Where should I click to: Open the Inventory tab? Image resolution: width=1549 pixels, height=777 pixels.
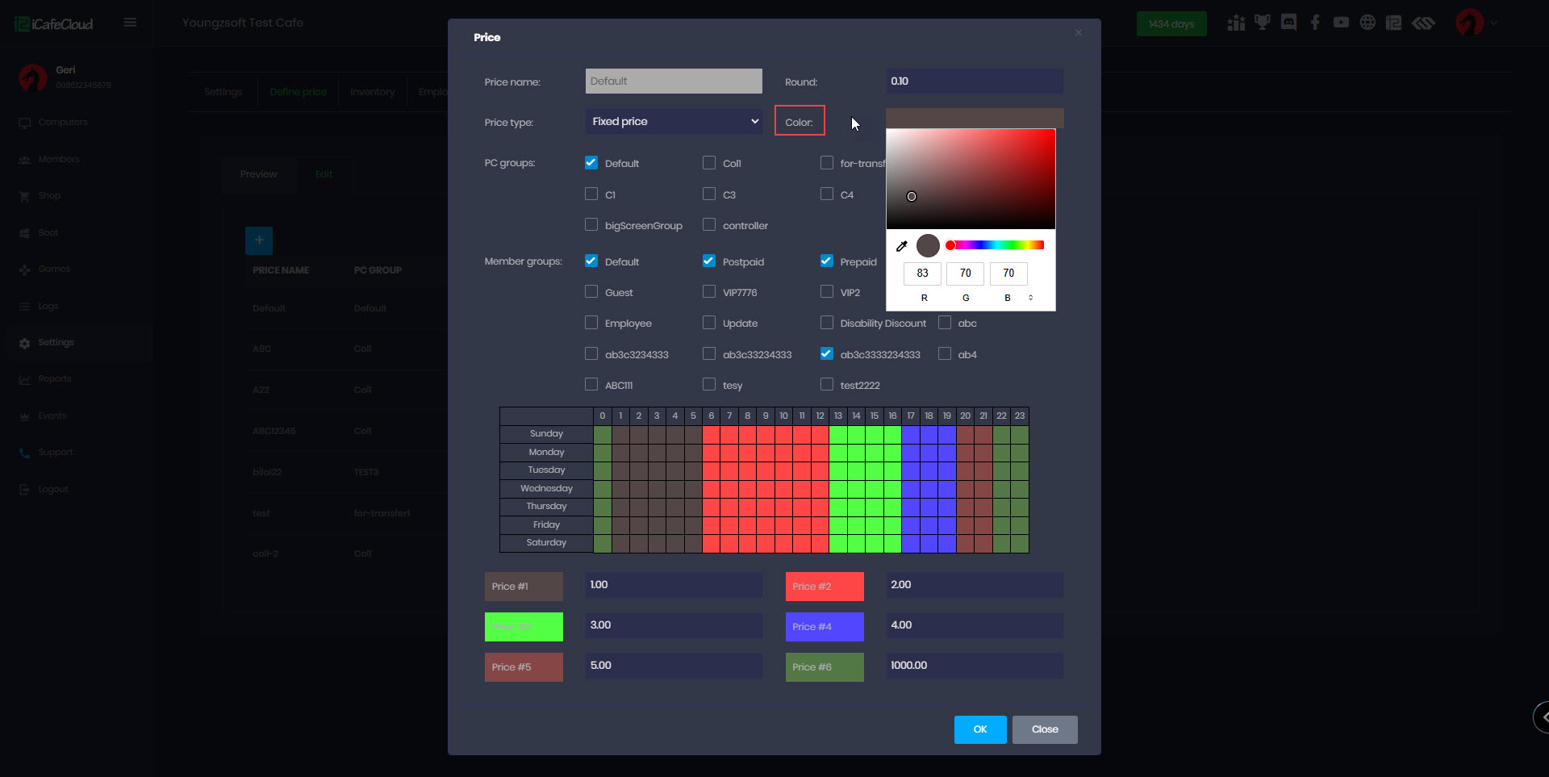[373, 92]
